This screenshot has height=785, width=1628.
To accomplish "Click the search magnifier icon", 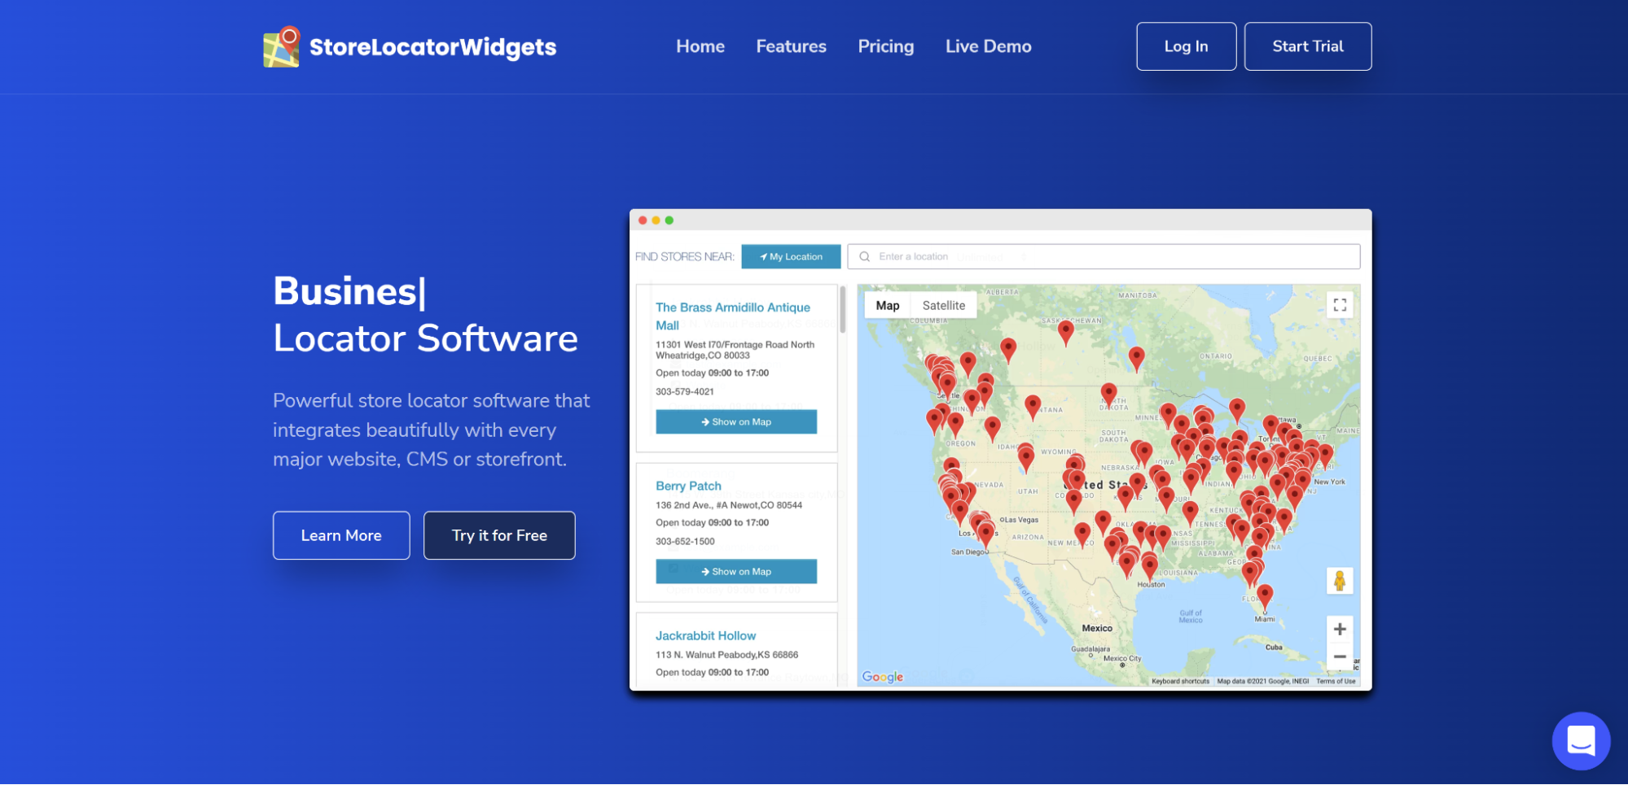I will (x=864, y=256).
